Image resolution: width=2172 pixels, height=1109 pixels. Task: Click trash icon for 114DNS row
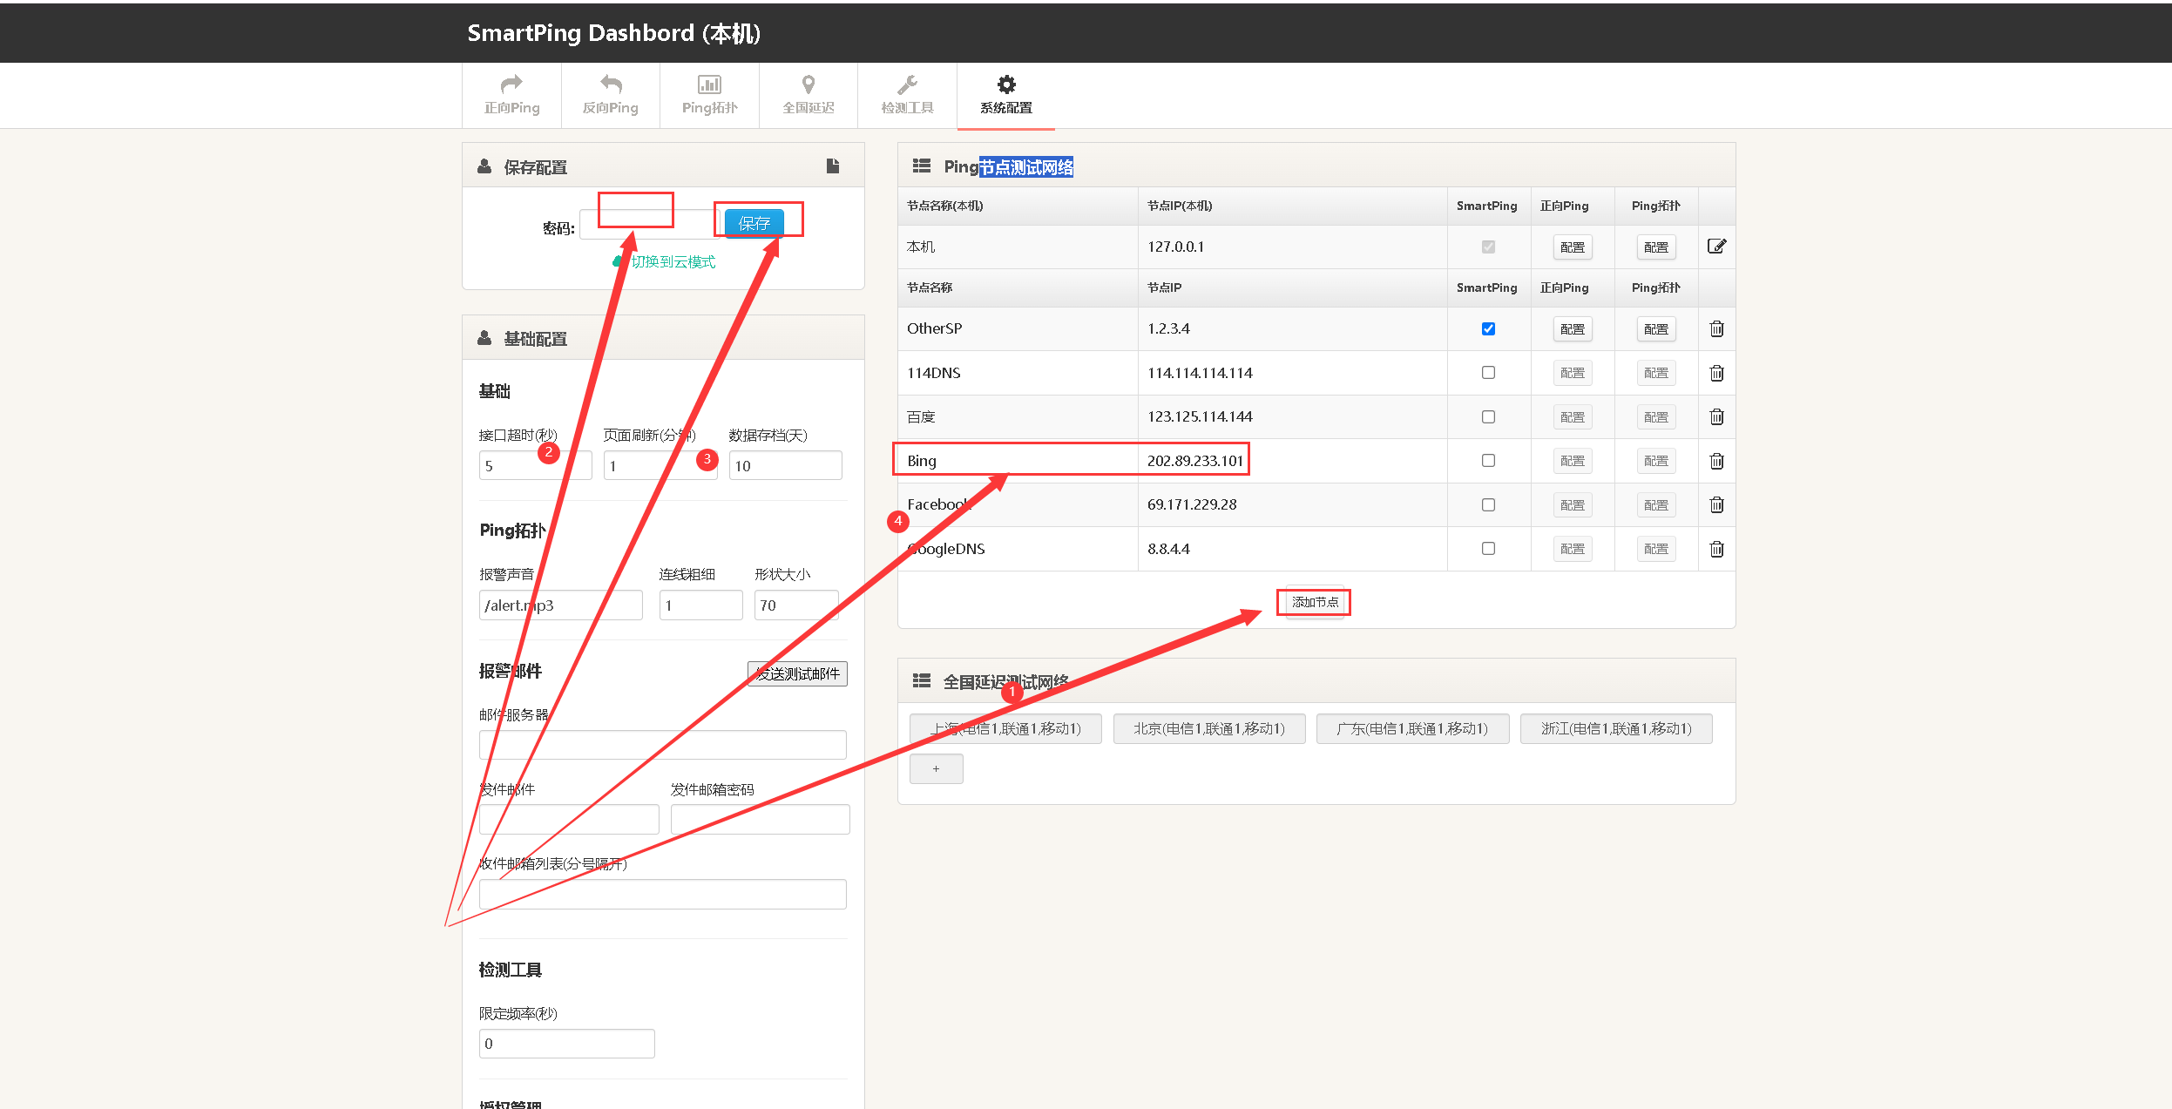pos(1716,374)
